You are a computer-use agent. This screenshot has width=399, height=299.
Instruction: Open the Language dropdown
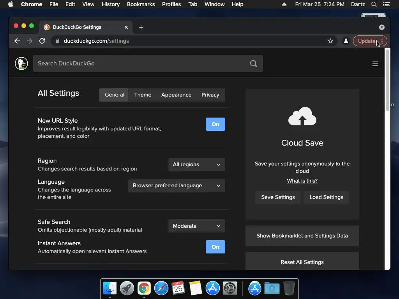click(177, 186)
